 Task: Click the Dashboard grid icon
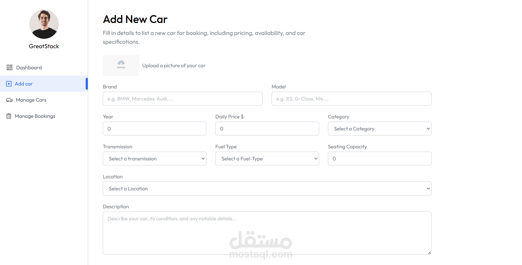(9, 68)
